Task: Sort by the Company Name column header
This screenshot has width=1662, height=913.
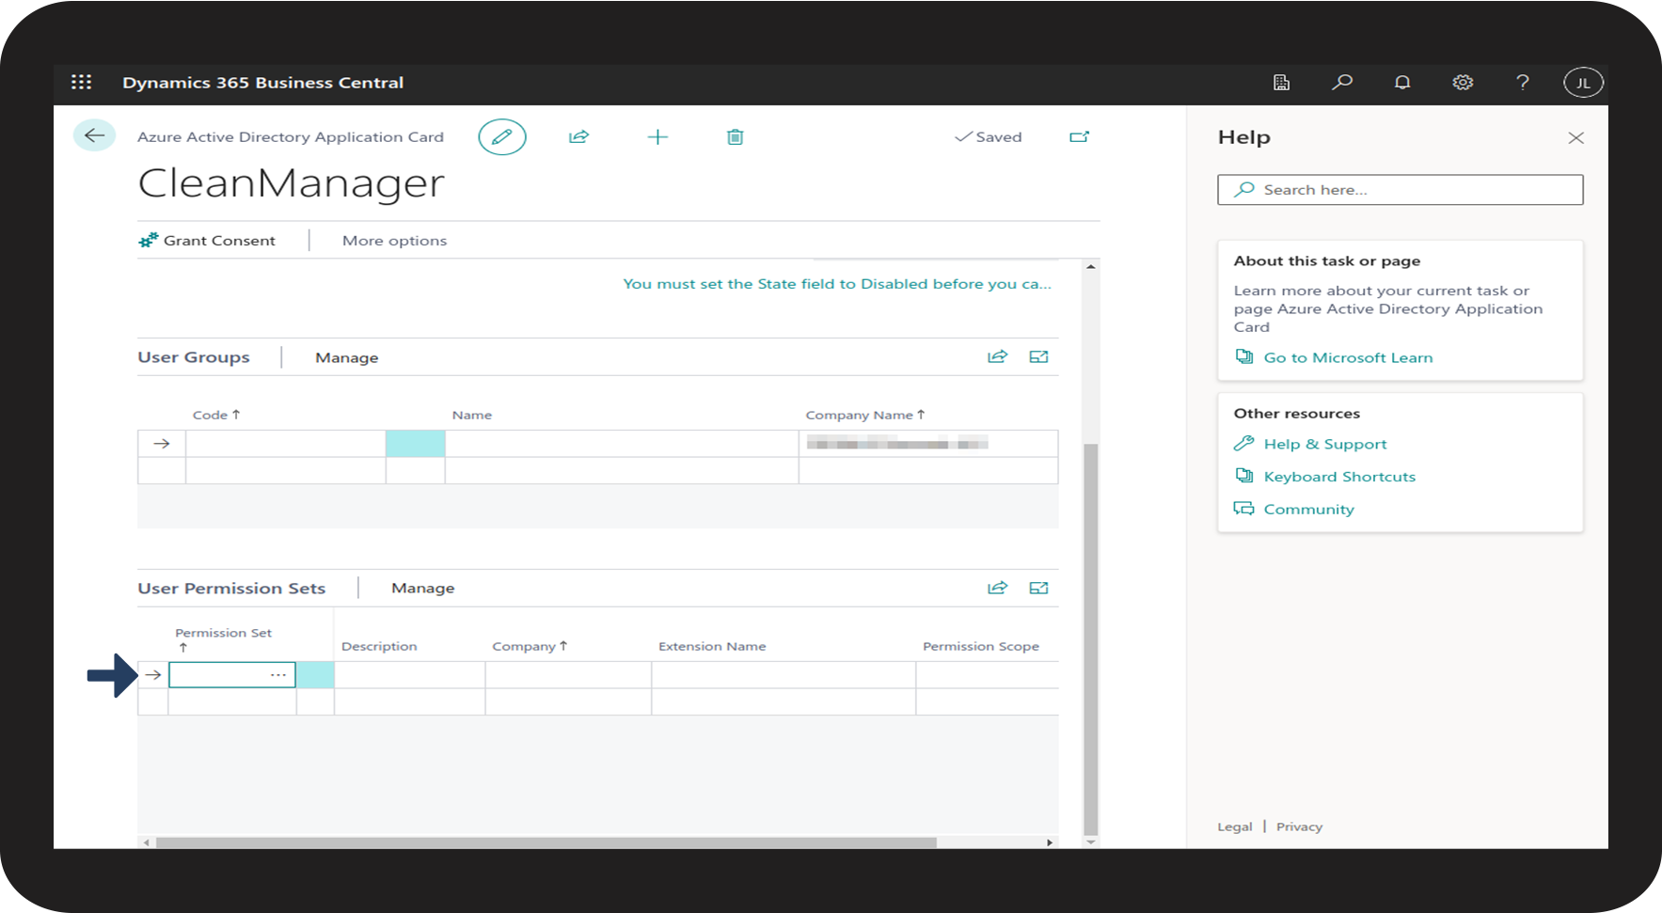Action: (x=865, y=415)
